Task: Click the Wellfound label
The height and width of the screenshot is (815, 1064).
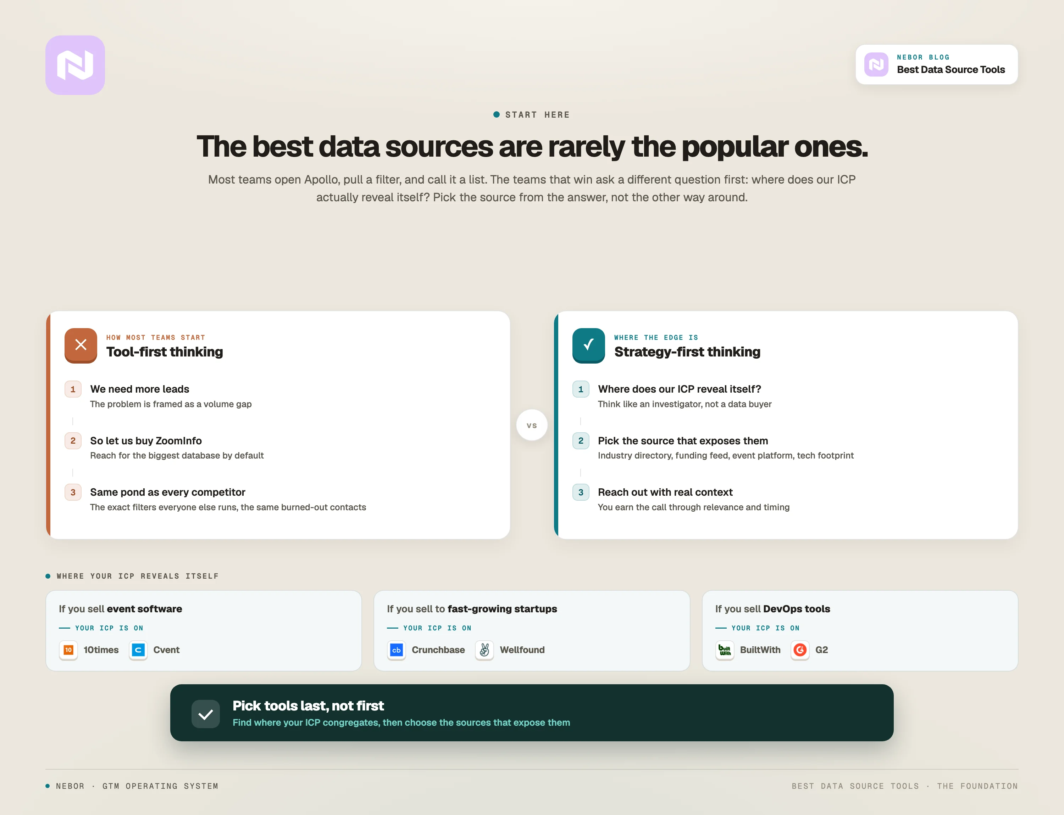Action: 522,650
